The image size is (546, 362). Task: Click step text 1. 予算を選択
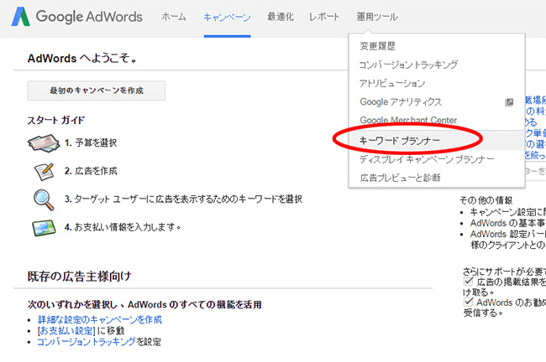tap(91, 142)
